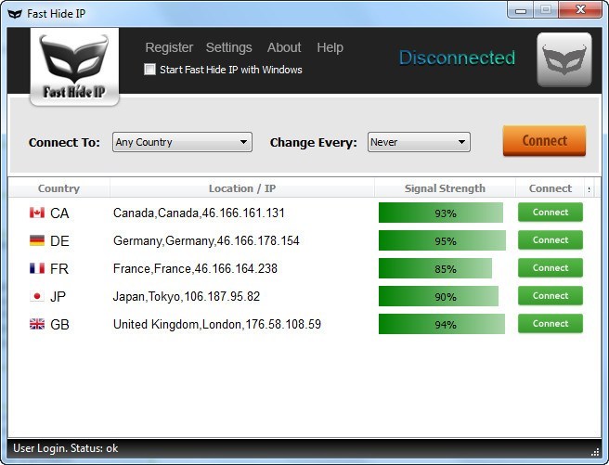Click the DE country code
The image size is (609, 465).
click(x=59, y=241)
